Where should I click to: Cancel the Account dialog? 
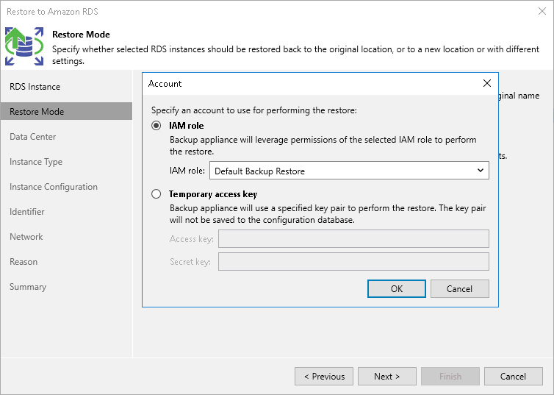tap(459, 288)
